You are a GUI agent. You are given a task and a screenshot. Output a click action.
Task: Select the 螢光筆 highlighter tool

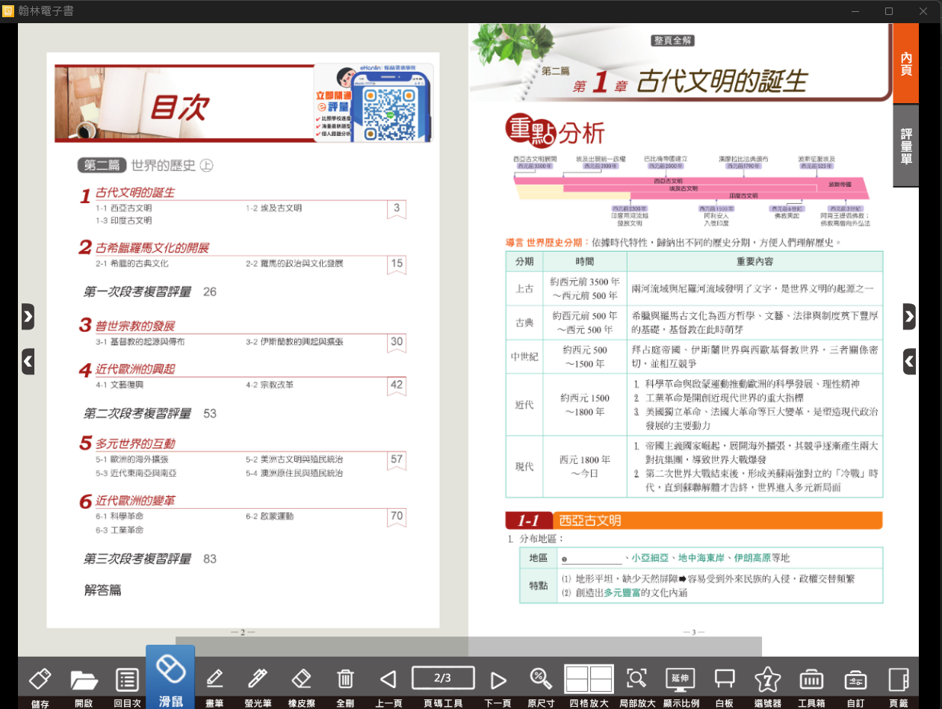pos(258,678)
